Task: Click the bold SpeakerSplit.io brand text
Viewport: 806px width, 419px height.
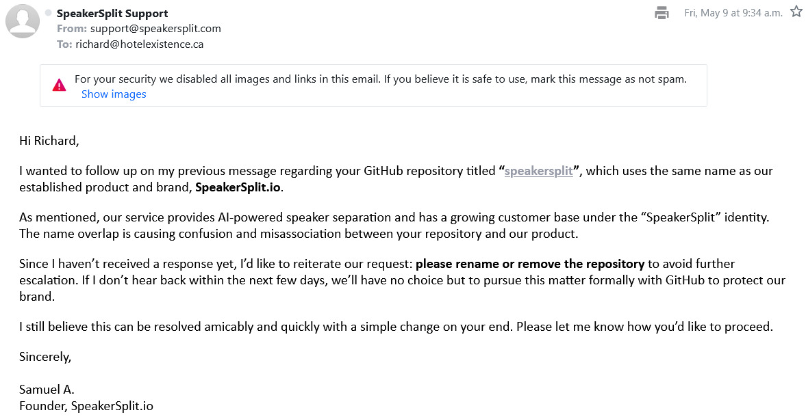Action: point(238,187)
